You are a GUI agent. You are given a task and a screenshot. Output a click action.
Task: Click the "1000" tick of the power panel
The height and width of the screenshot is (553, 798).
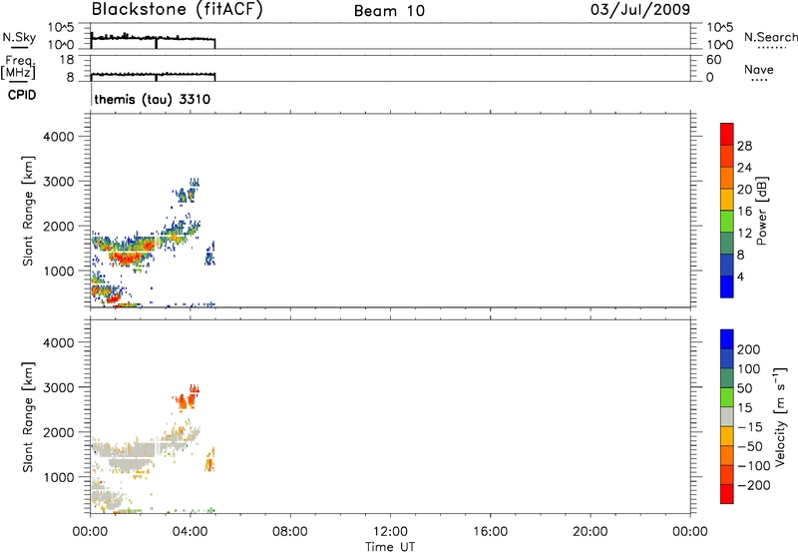pyautogui.click(x=58, y=272)
